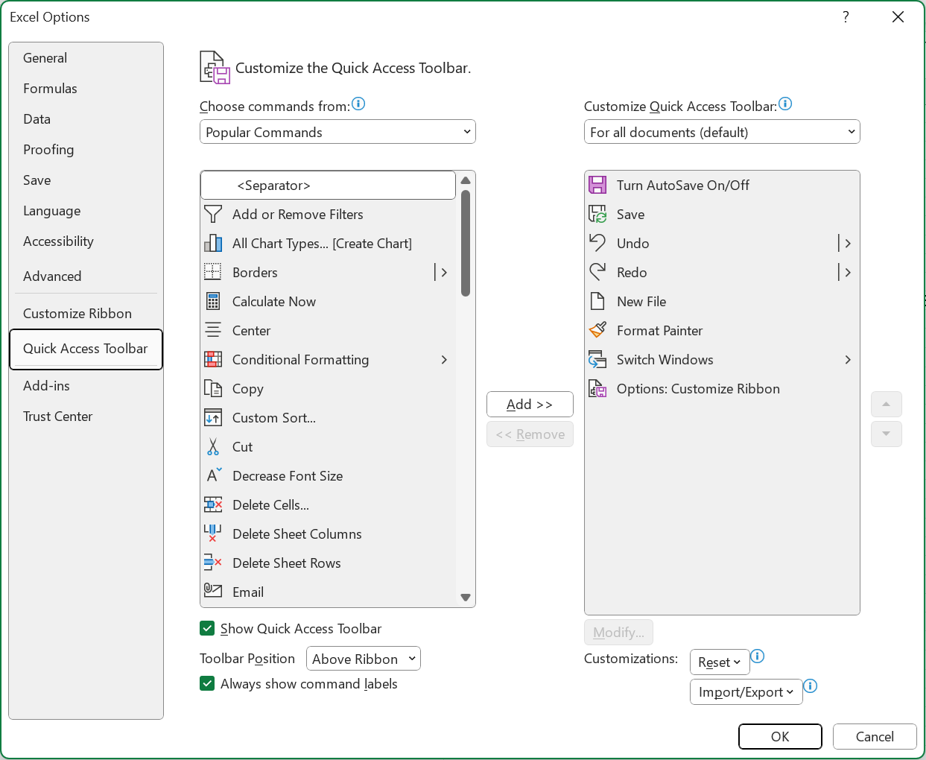Switch to the Customize Ribbon tab
Image resolution: width=926 pixels, height=760 pixels.
(77, 314)
